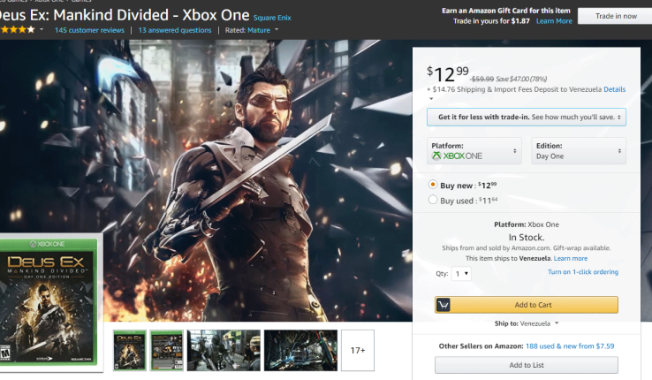Turn on 1-click ordering
This screenshot has width=652, height=380.
coord(583,272)
